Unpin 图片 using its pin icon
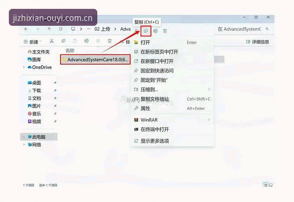 55,106
